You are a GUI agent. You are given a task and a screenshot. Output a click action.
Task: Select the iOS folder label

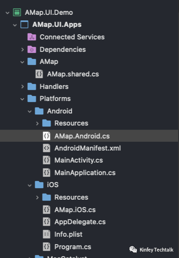tap(53, 185)
